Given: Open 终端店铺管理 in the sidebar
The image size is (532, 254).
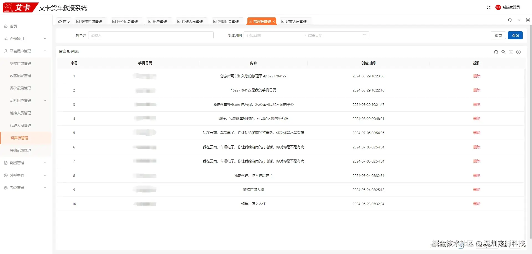Looking at the screenshot, I should (x=21, y=64).
